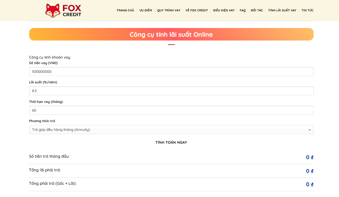This screenshot has height=197, width=339.
Task: Select VỀ FOX CREDIT in navigation
Action: coord(196,10)
